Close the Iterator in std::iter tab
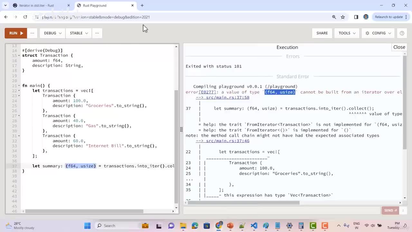This screenshot has width=412, height=232. pyautogui.click(x=69, y=5)
